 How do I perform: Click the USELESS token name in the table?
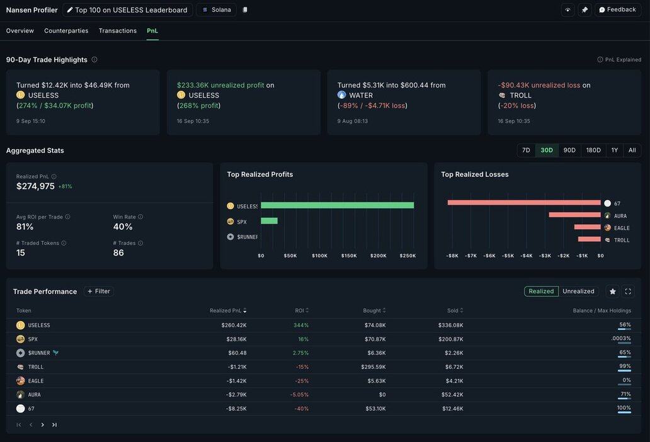coord(39,325)
